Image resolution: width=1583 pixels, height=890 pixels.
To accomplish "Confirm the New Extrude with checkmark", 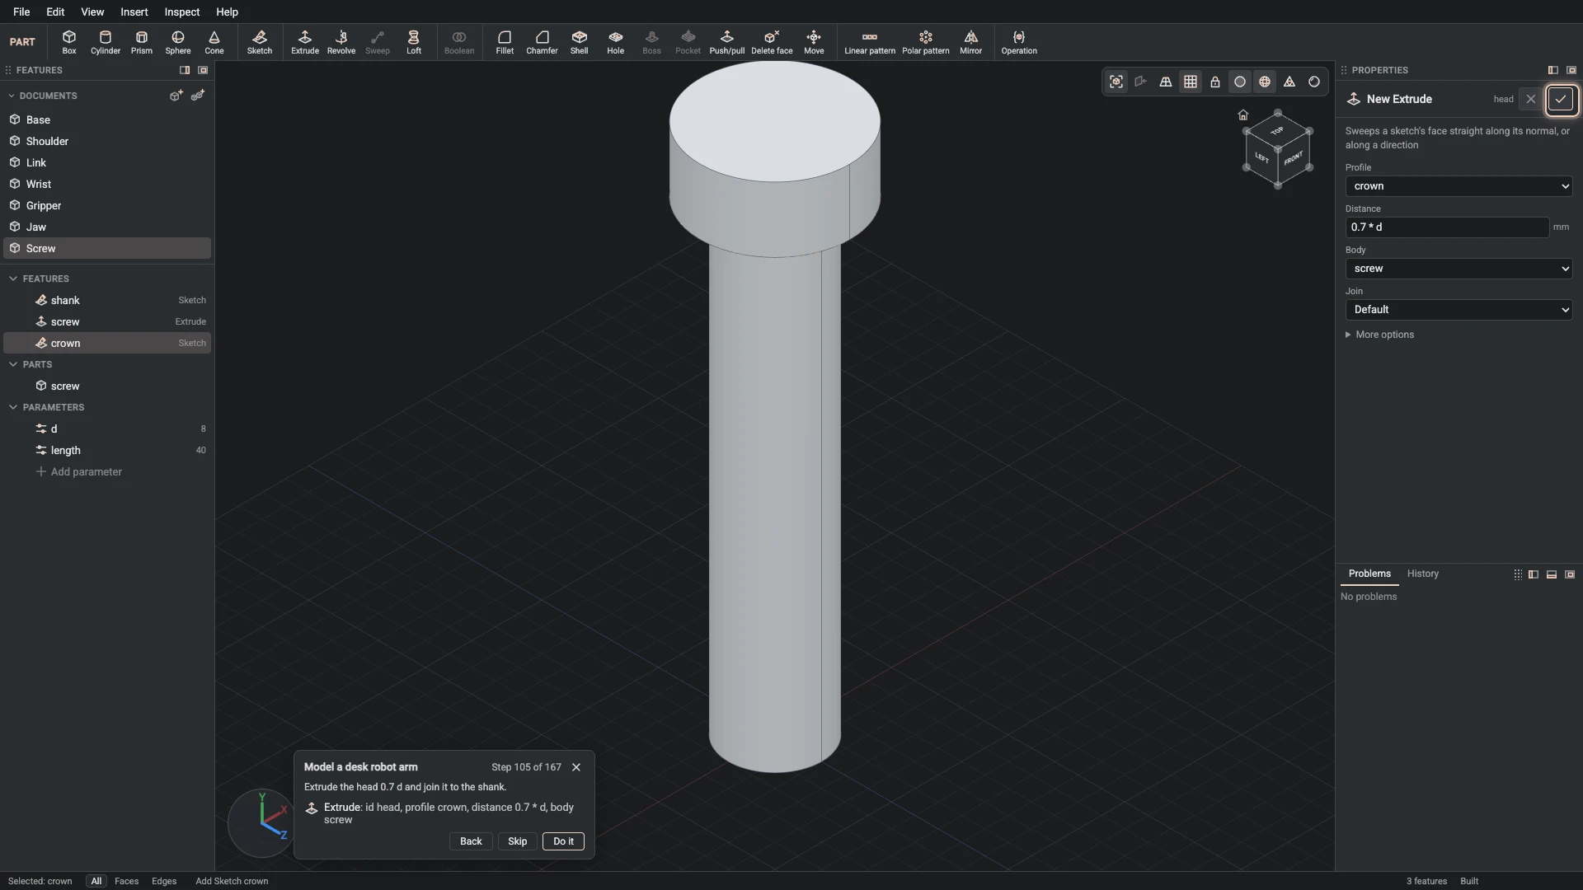I will pos(1561,99).
